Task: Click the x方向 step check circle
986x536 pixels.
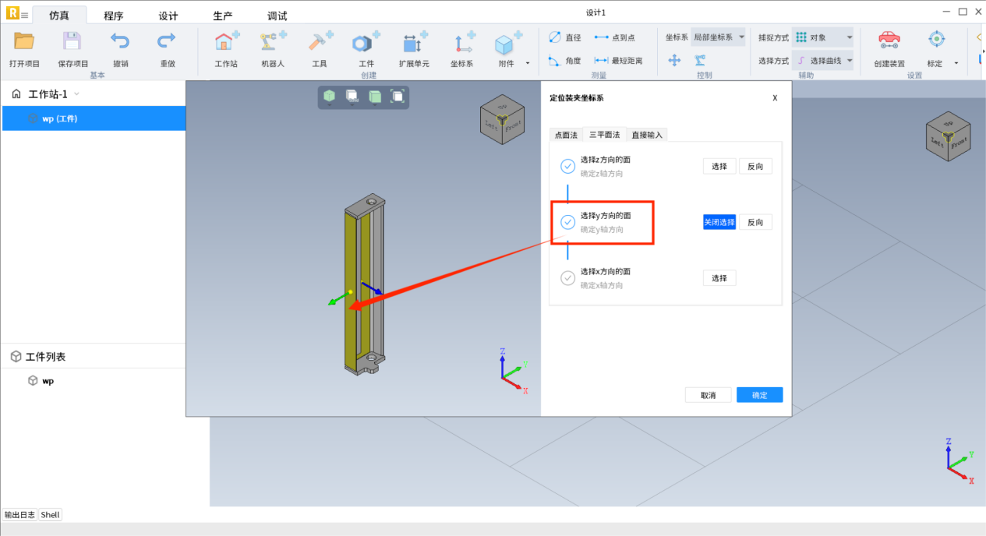Action: click(567, 278)
